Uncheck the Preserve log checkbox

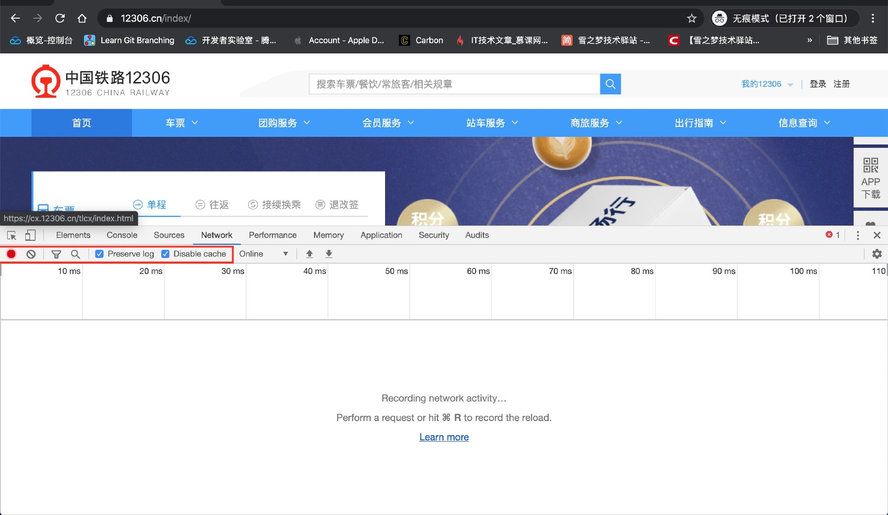pos(99,254)
